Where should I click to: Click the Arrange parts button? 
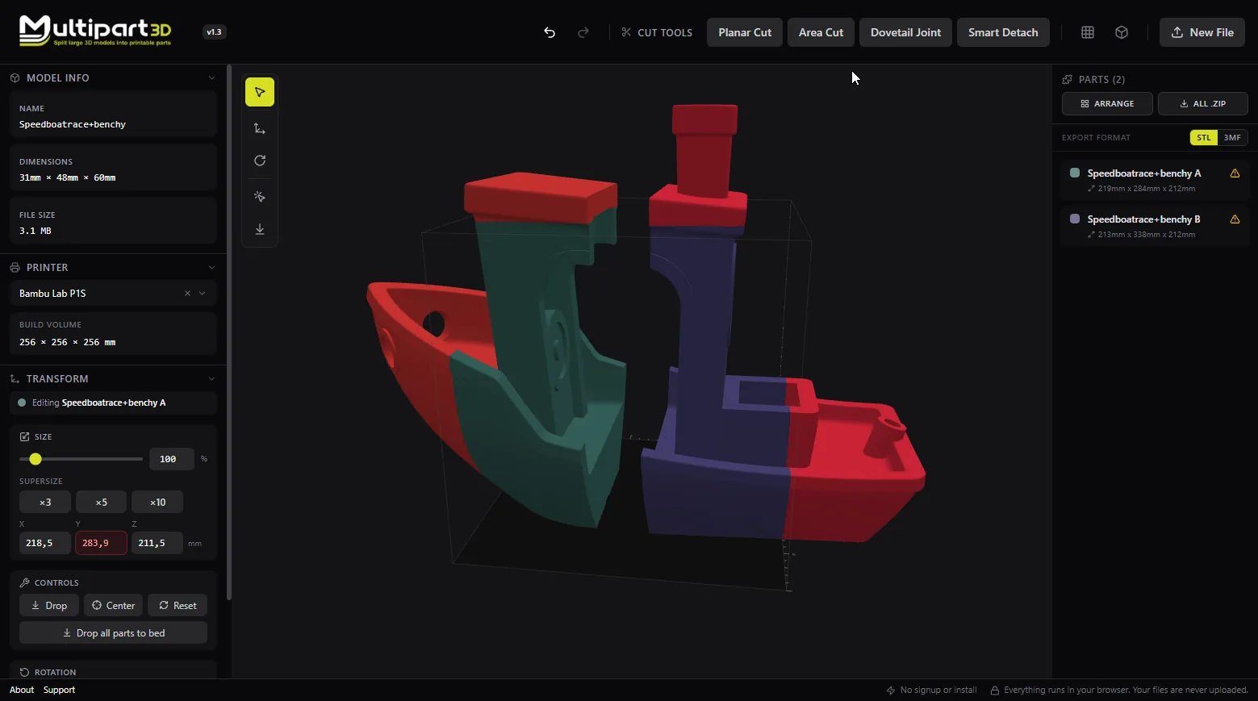point(1107,104)
